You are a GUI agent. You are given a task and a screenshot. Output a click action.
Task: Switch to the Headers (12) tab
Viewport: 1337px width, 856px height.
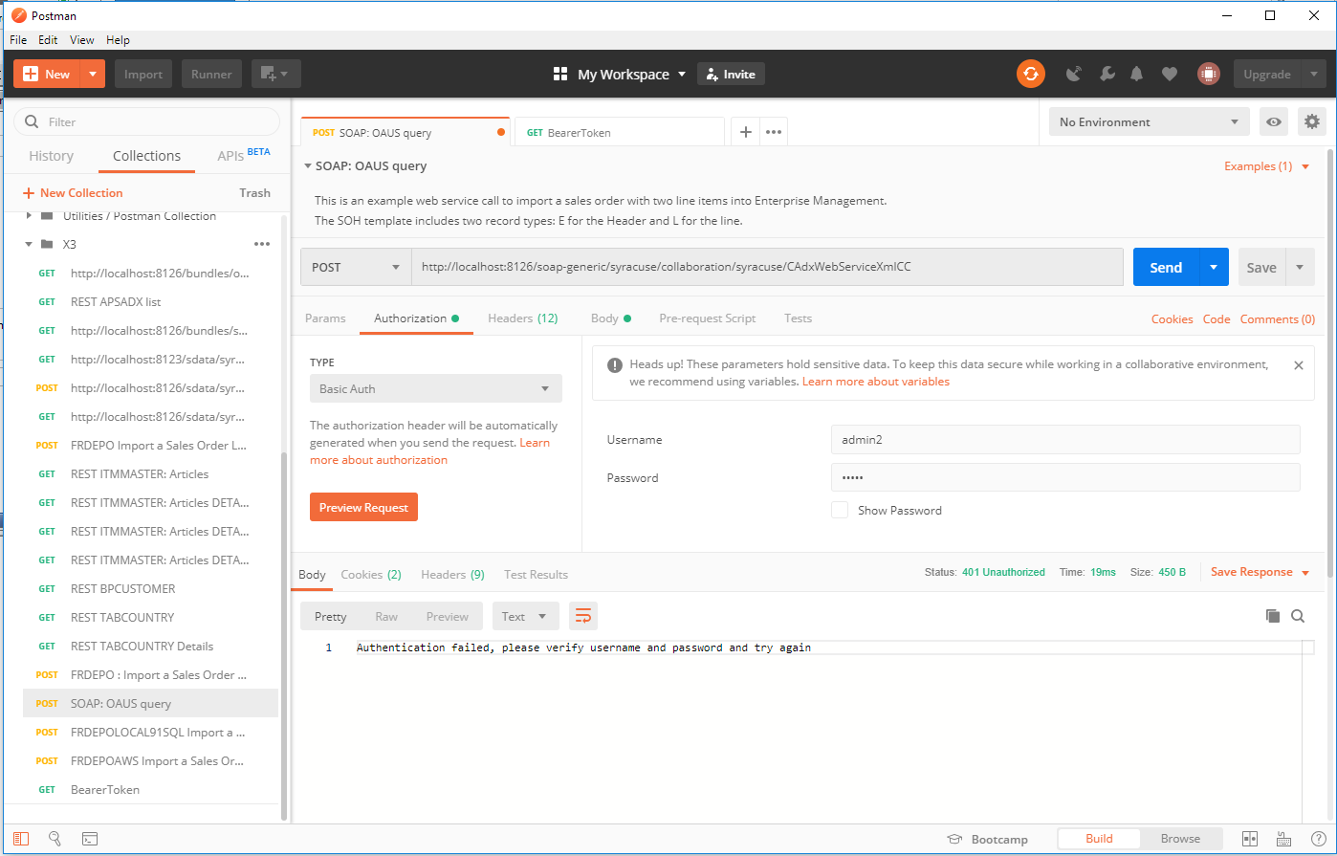click(522, 318)
